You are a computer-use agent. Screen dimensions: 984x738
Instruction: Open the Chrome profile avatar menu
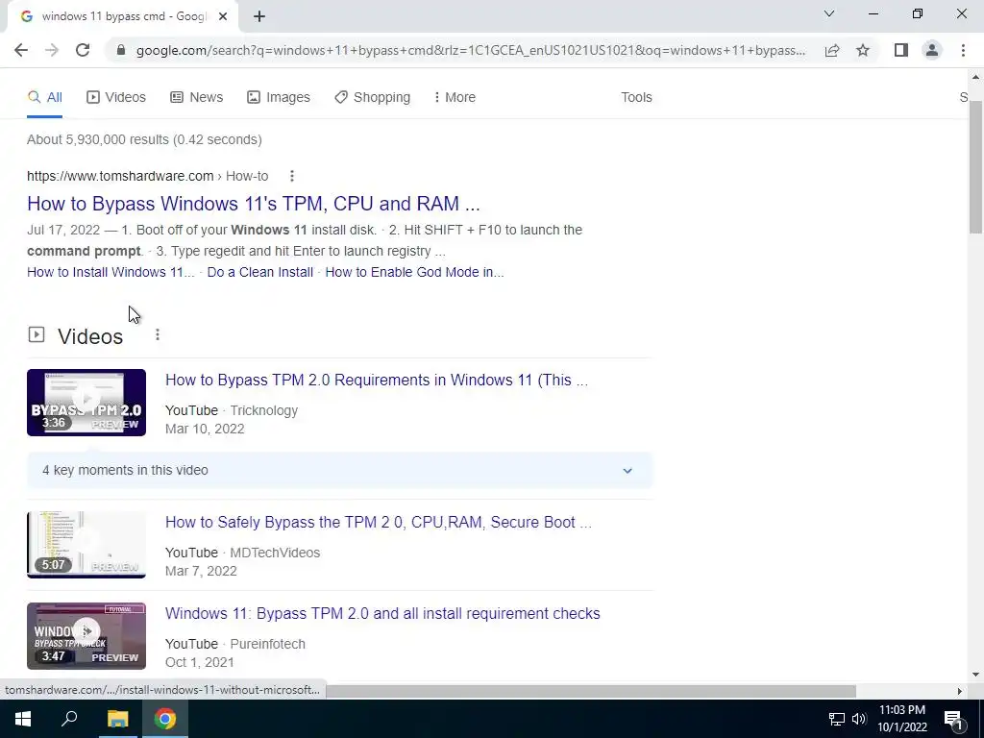[932, 50]
